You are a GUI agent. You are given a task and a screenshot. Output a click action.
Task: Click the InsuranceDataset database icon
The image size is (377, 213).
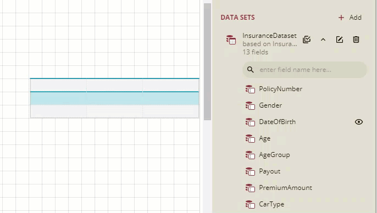point(231,40)
